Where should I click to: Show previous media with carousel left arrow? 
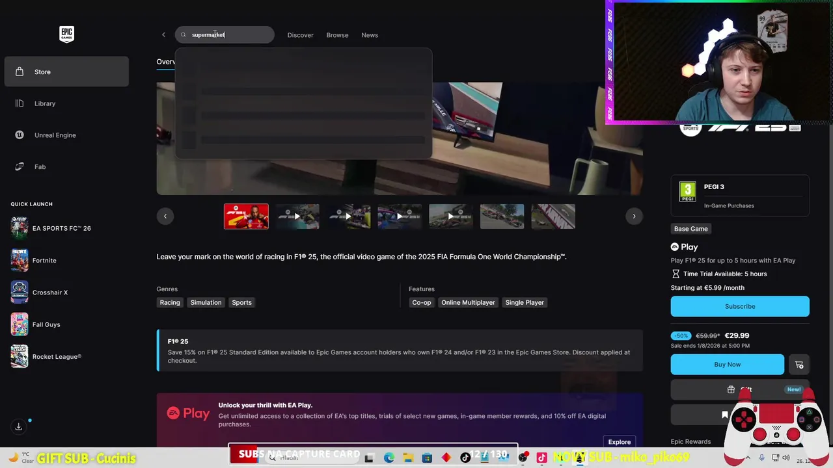165,216
